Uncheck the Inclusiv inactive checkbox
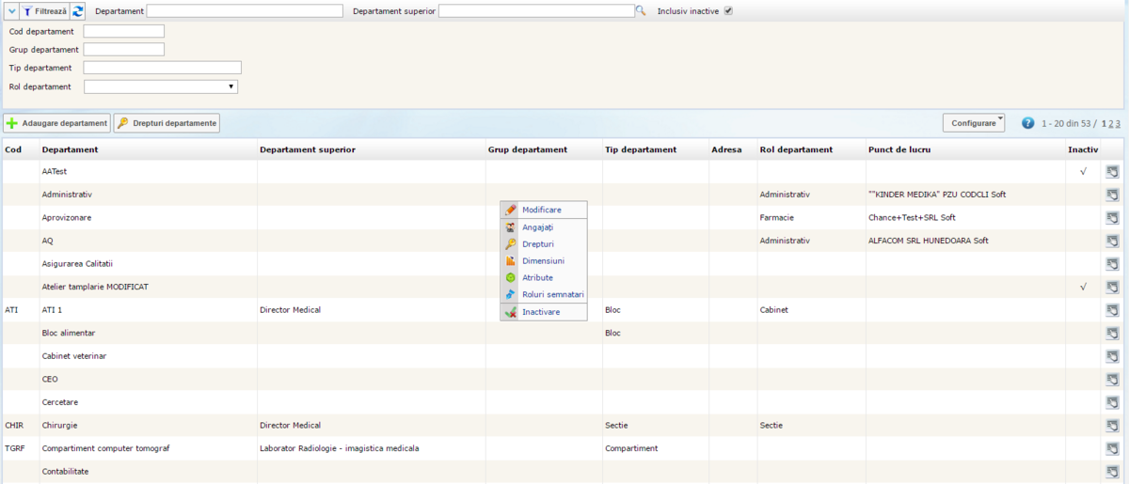Screen dimensions: 1129x484 (x=727, y=11)
